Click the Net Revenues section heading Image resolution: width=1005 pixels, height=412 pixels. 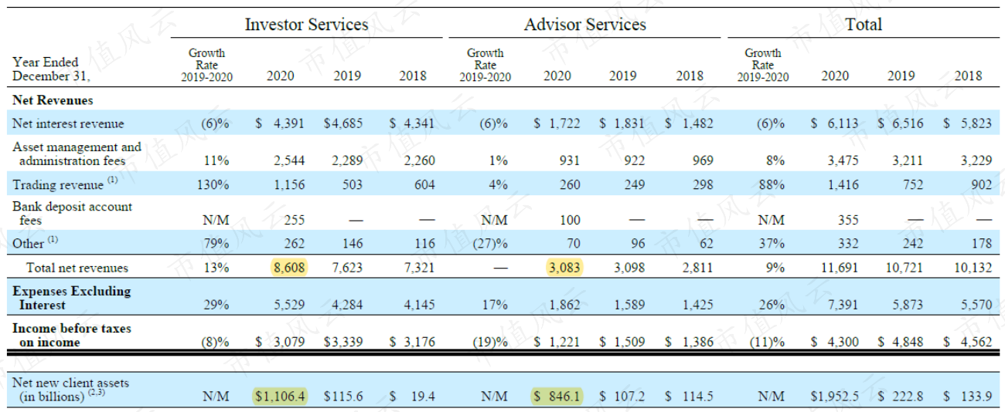[x=53, y=100]
